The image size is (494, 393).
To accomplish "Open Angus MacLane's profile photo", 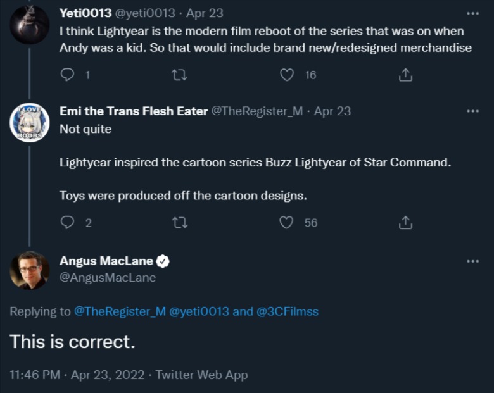I will coord(29,271).
